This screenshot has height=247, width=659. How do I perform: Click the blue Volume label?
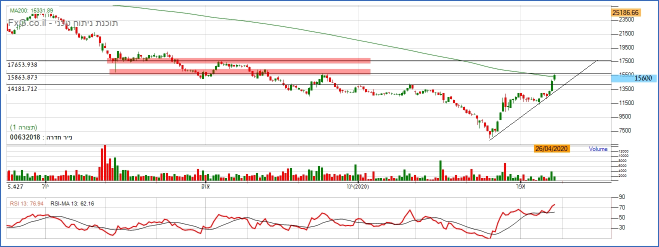(x=598, y=149)
